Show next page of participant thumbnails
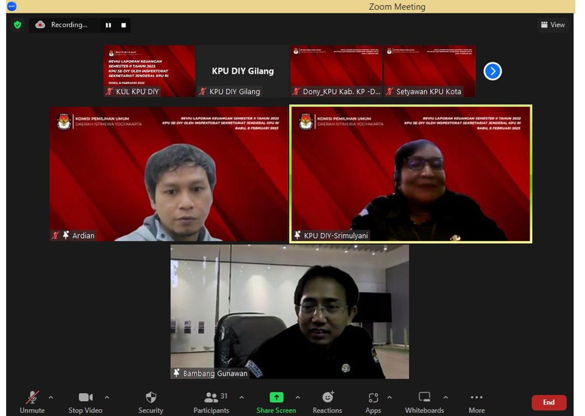Screen dimensions: 585x416 (x=492, y=71)
